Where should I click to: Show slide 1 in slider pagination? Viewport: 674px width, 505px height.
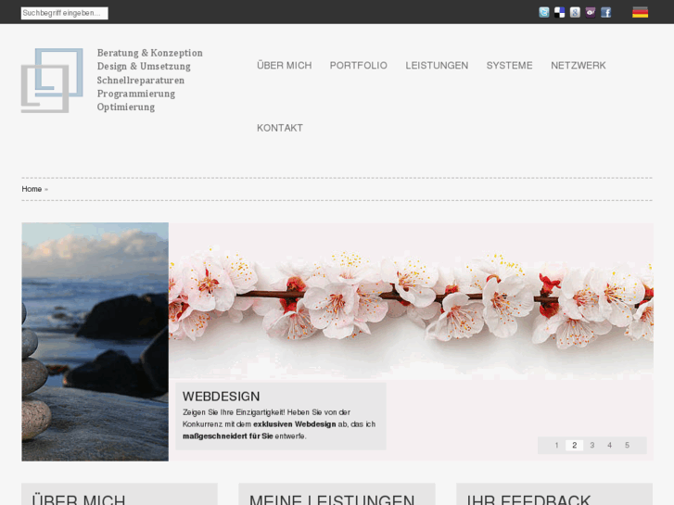tap(556, 446)
